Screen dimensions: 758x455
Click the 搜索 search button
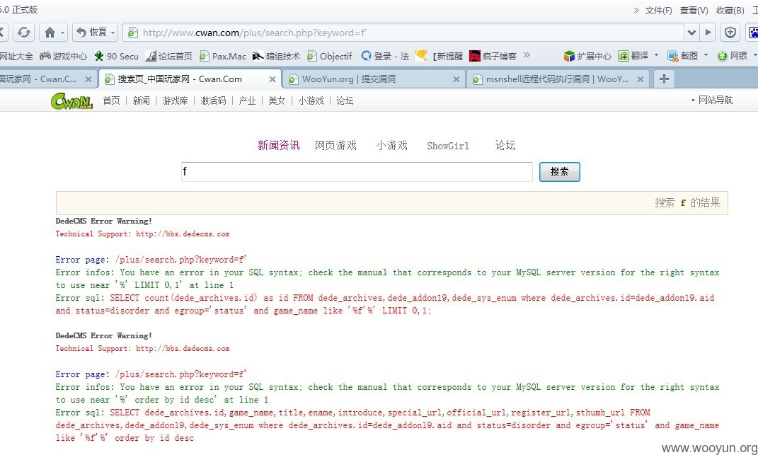[x=559, y=172]
